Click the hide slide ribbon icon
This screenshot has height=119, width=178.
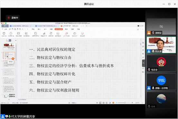coord(44,34)
